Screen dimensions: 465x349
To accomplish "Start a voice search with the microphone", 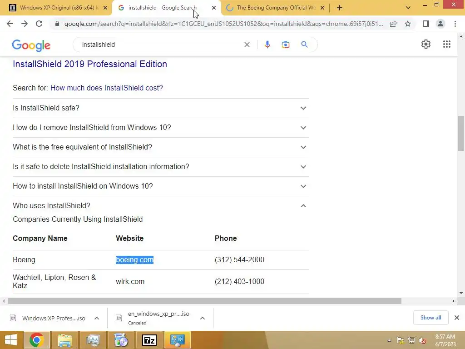I will 267,45.
